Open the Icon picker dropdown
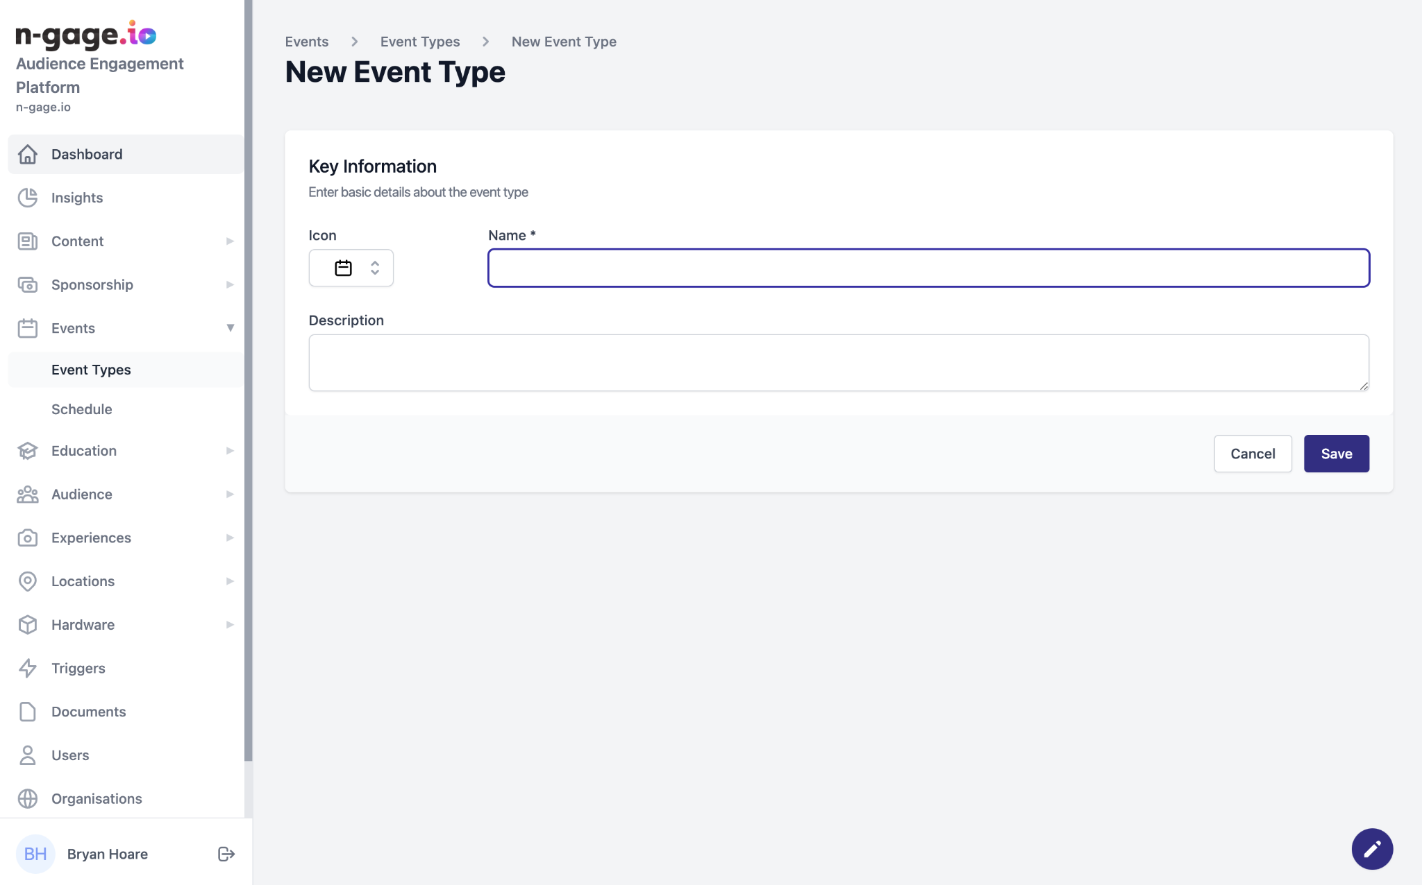 point(351,268)
